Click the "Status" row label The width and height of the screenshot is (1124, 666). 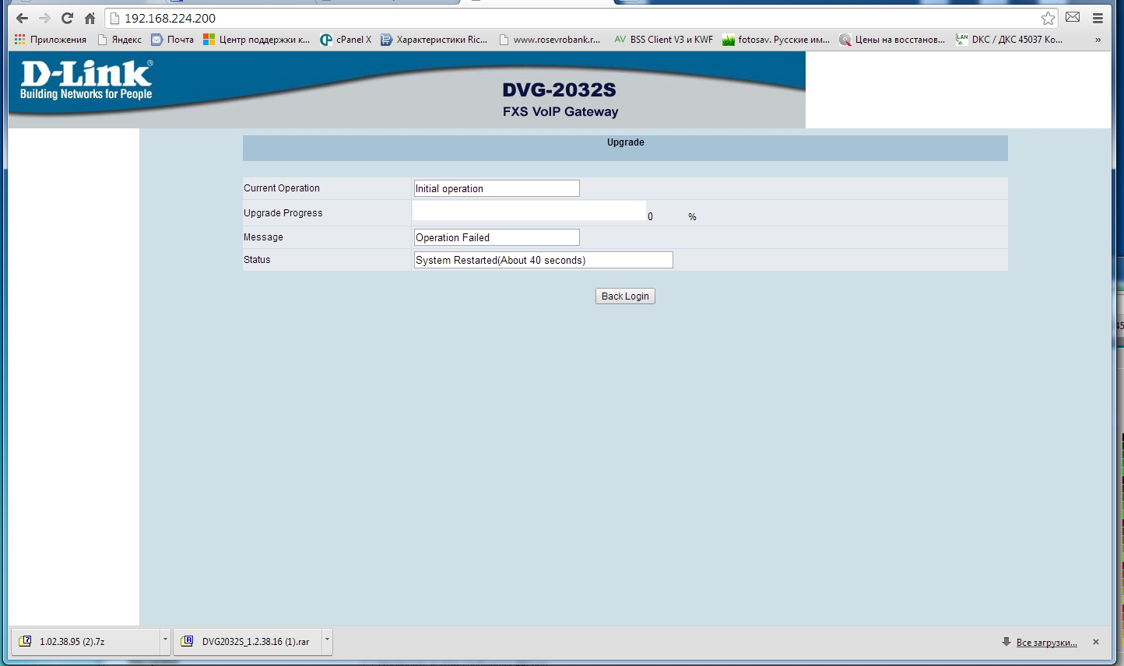[x=257, y=260]
